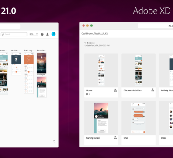173x158 pixels.
Task: Click the flow icon on Discover Activities card
Action: click(x=152, y=90)
